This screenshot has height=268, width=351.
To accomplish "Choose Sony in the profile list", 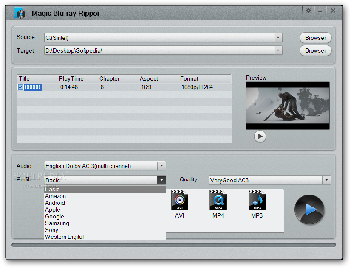I will (105, 230).
